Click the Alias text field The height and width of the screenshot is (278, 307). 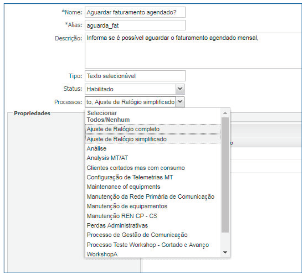tap(135, 25)
